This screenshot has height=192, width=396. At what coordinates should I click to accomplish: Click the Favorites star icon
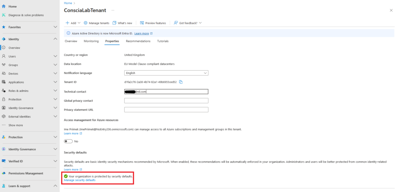[3, 27]
